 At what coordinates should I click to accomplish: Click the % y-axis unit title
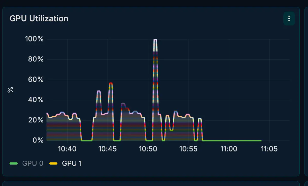click(10, 90)
